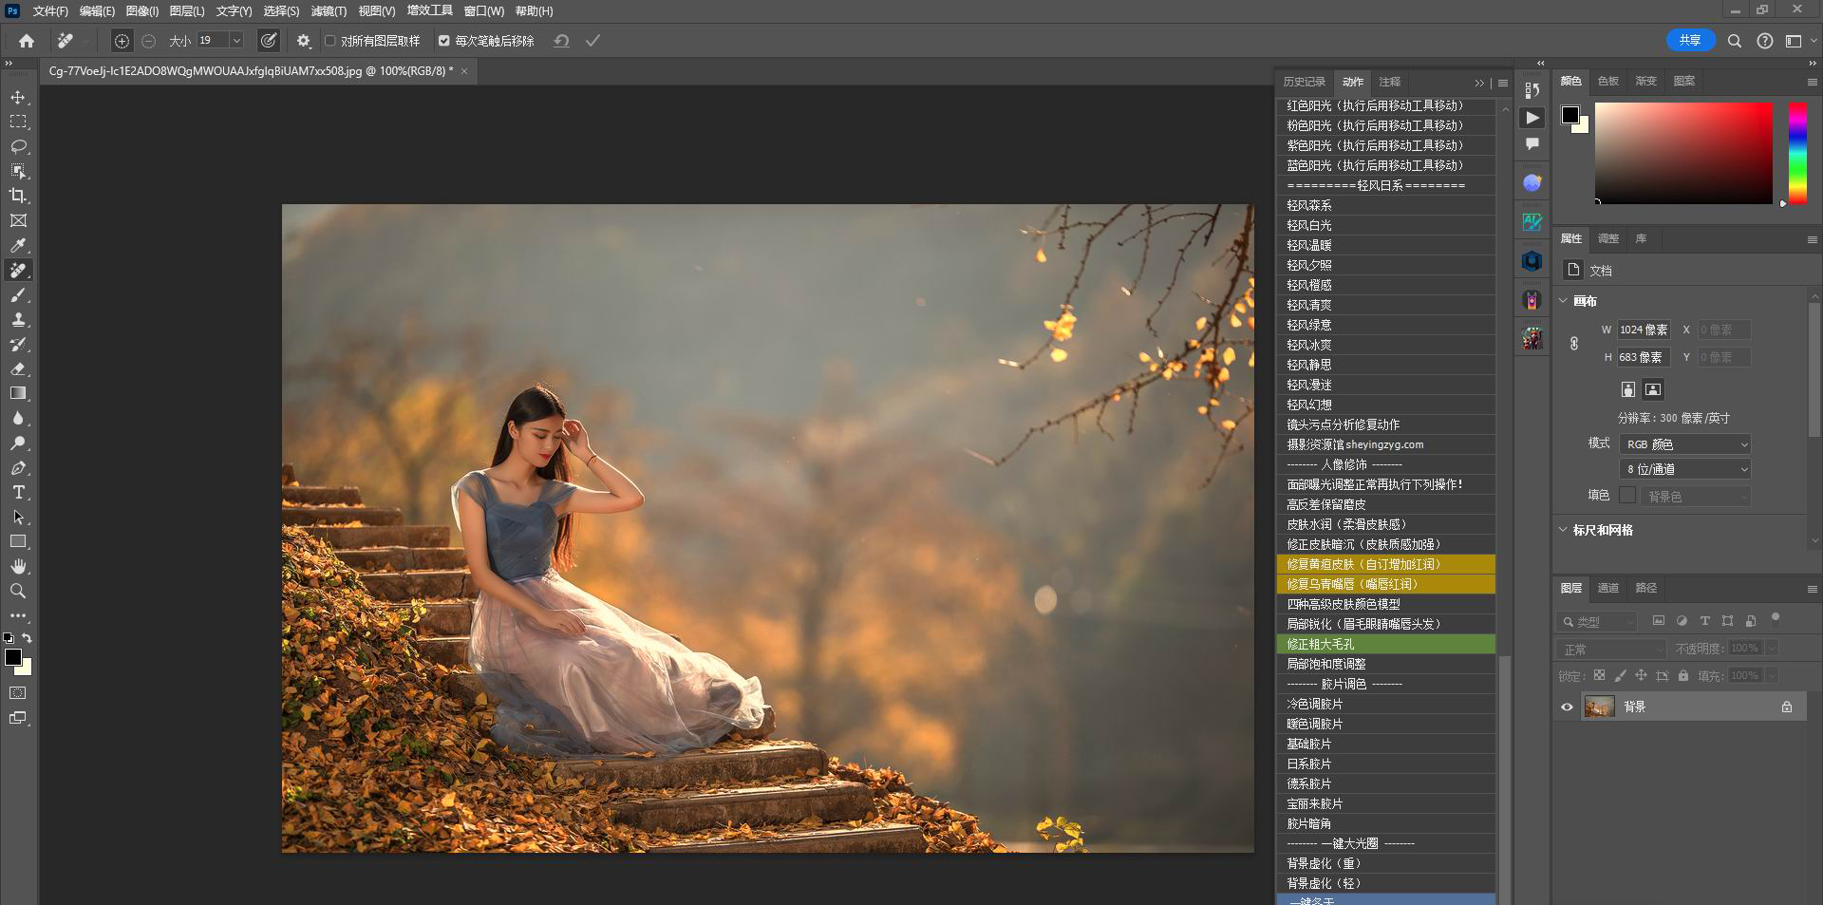Set canvas to portrait orientation

[1628, 389]
